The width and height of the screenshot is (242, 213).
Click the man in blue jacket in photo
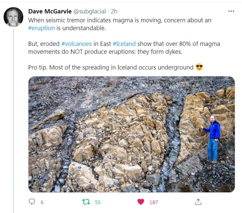click(212, 139)
